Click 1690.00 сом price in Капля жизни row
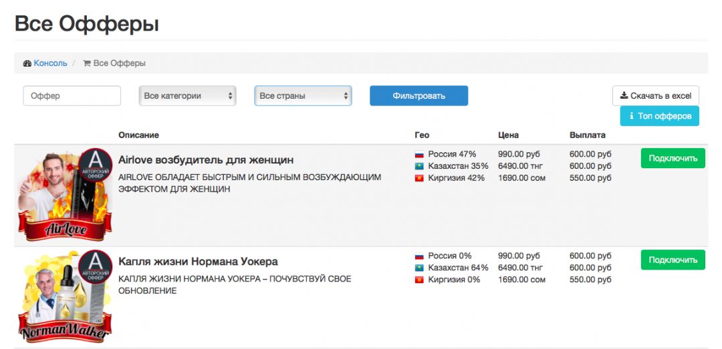This screenshot has height=349, width=722. pos(521,280)
